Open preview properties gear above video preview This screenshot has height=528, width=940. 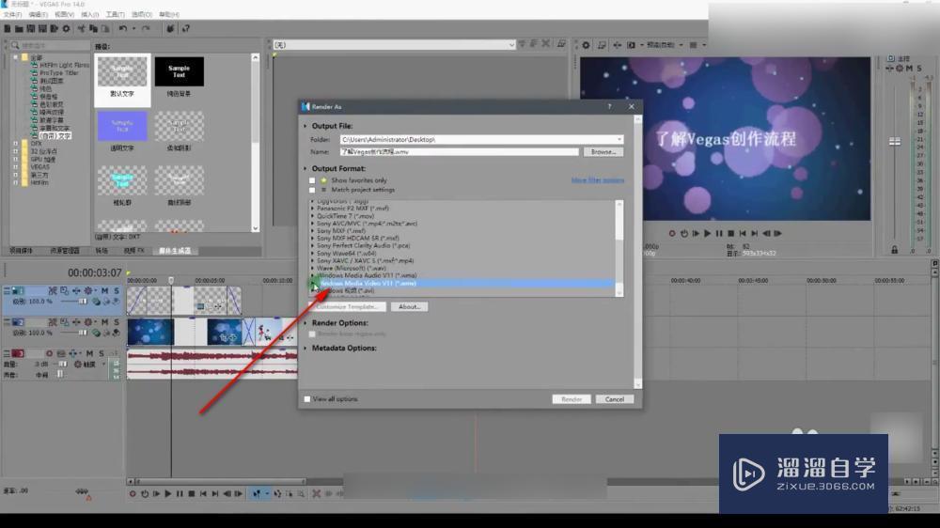(x=587, y=45)
